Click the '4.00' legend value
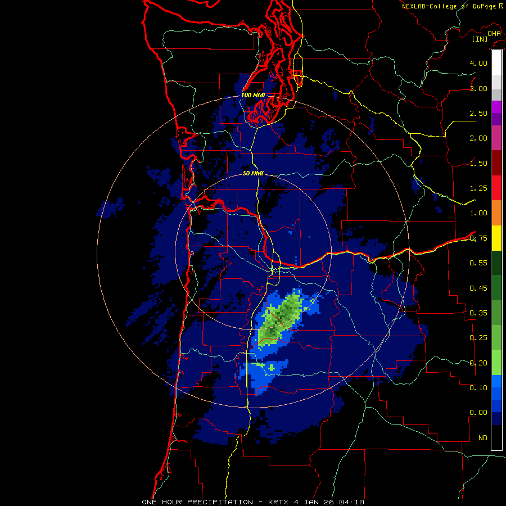 [478, 63]
